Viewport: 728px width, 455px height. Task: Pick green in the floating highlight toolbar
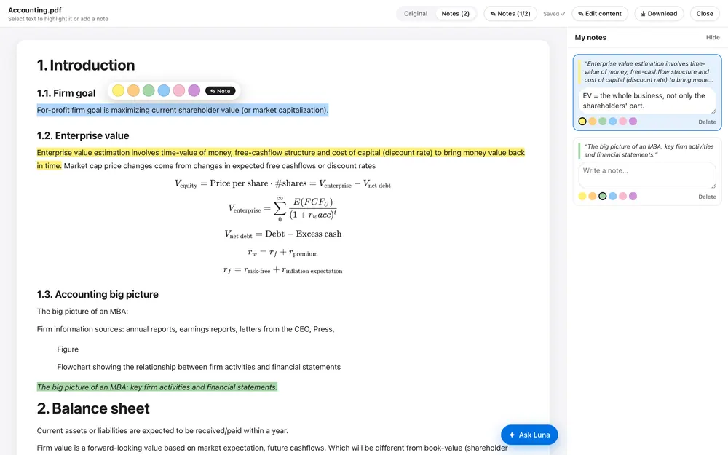149,90
